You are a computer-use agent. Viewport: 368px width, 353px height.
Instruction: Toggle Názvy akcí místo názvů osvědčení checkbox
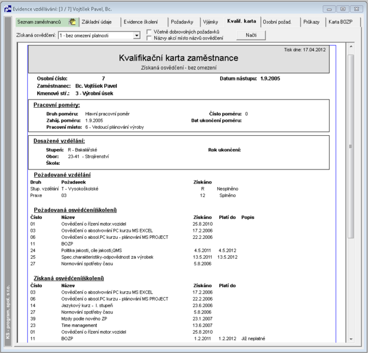(x=149, y=38)
